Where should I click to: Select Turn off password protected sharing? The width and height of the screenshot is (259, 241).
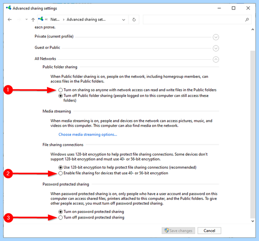pos(60,217)
